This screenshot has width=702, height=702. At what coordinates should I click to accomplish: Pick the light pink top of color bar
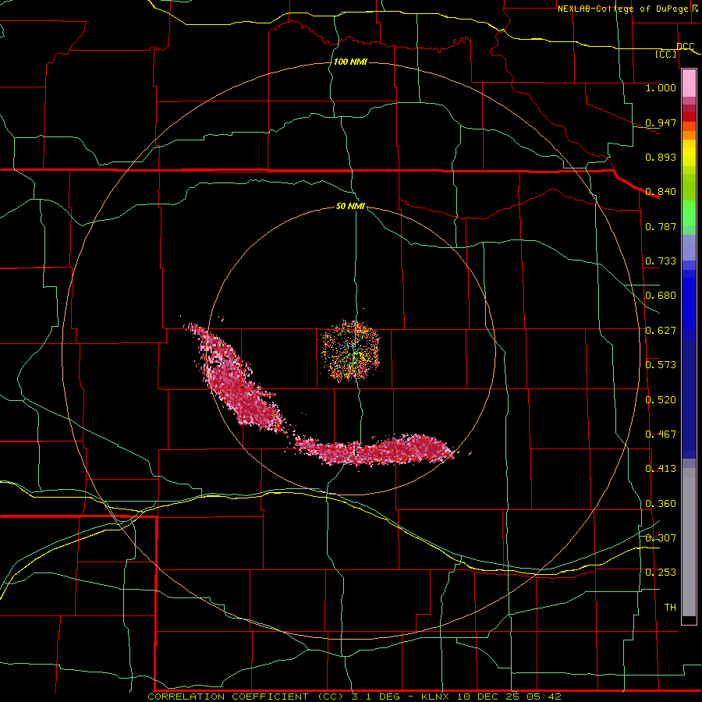689,83
